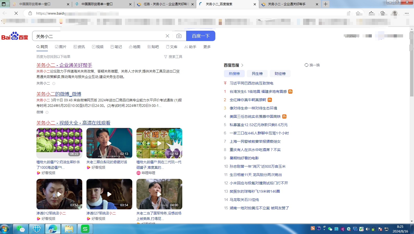This screenshot has width=414, height=234.
Task: Open result 关务小二 - 企业通关好帮手
Action: point(64,65)
